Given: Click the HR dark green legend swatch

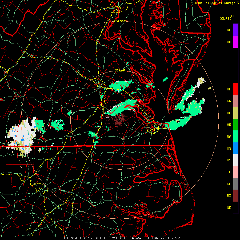Looking at the screenshot, I should pyautogui.click(x=235, y=125).
